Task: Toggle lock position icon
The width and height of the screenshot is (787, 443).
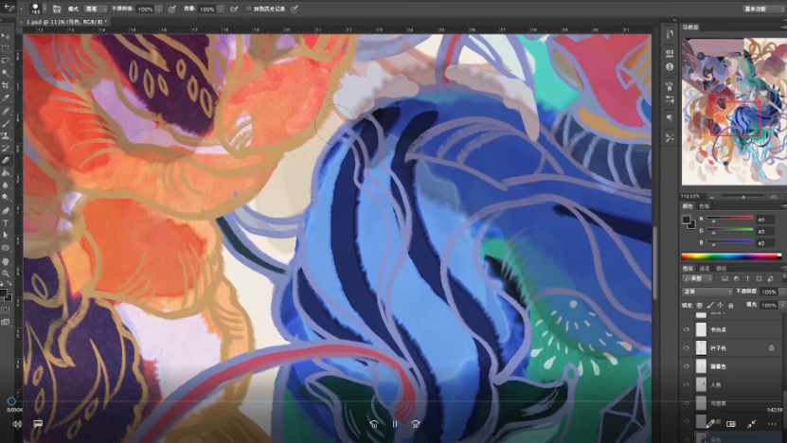Action: tap(721, 305)
